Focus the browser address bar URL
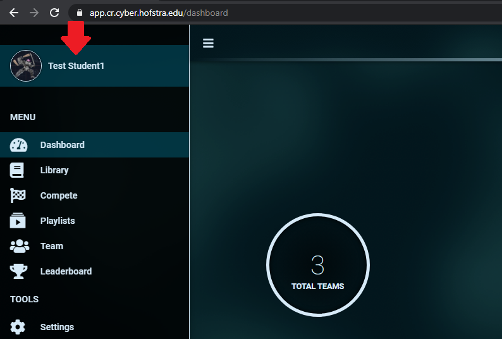The image size is (502, 339). coord(158,13)
